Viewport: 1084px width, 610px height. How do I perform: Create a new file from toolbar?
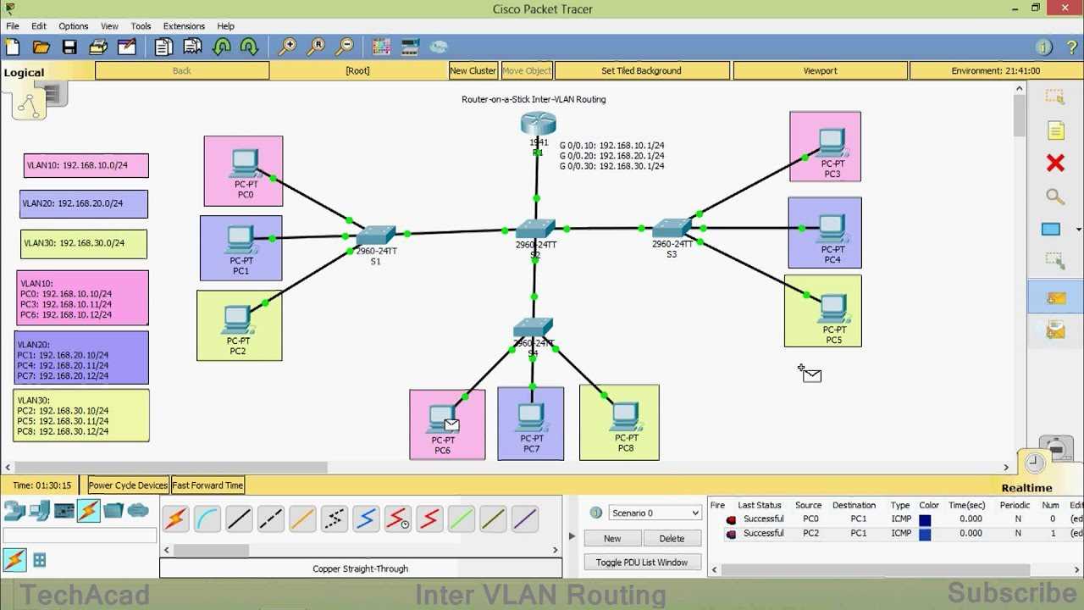(13, 47)
